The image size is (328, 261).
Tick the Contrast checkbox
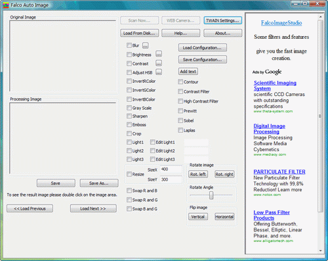(x=129, y=64)
